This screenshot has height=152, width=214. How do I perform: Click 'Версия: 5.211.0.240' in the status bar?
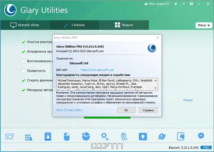tap(184, 148)
